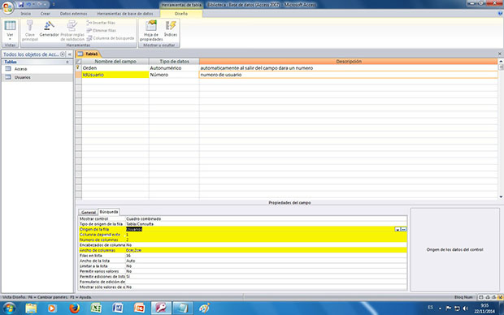The width and height of the screenshot is (504, 315).
Task: Click Orden row's description text
Action: click(257, 68)
